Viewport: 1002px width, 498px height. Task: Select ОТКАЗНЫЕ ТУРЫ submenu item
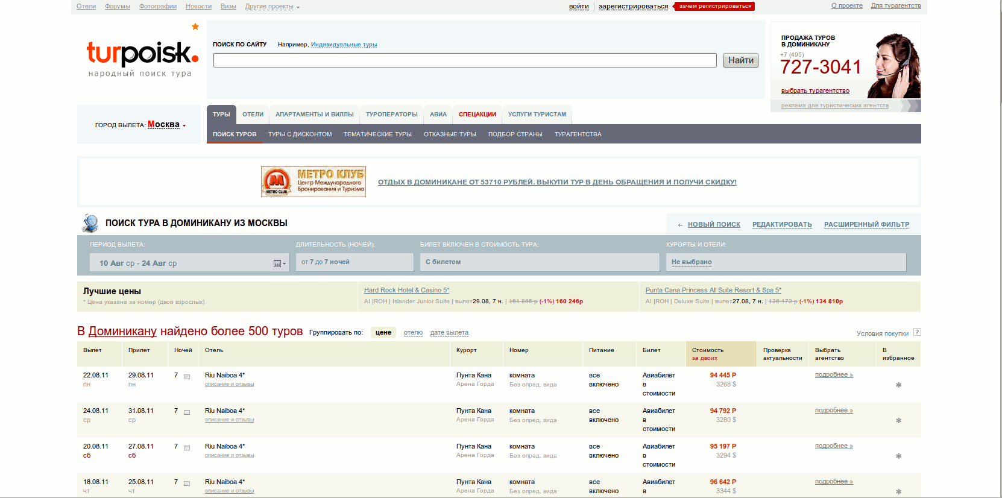[450, 134]
